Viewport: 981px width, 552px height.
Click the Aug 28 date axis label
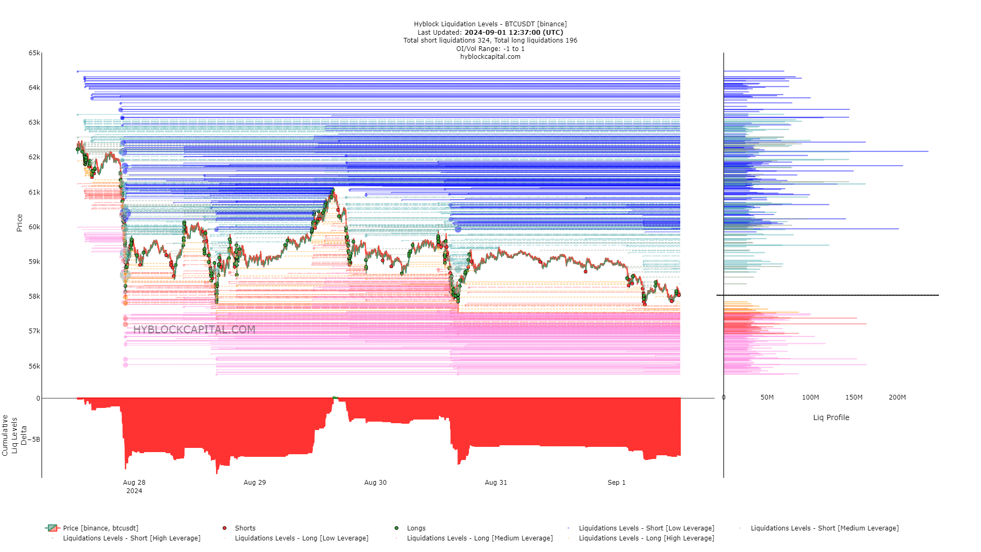tap(134, 483)
